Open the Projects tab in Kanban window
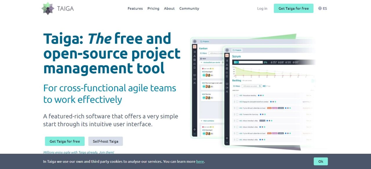This screenshot has width=371, height=169. (205, 41)
